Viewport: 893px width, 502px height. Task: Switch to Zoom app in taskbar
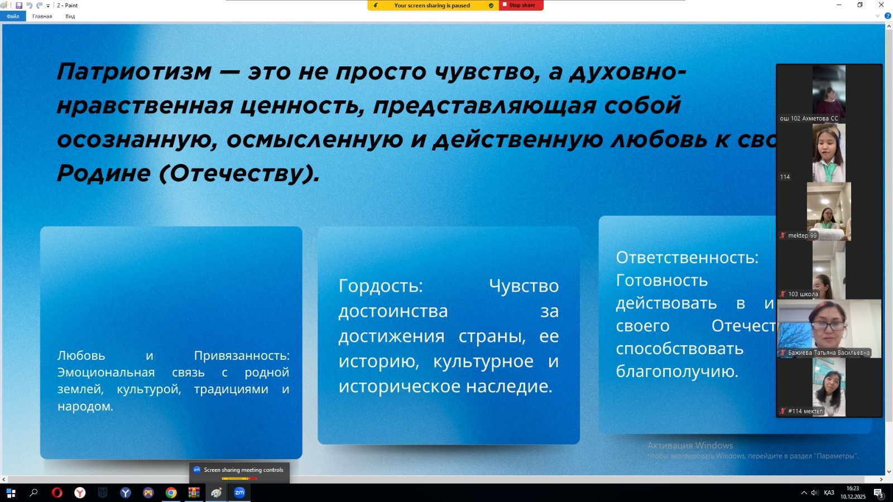[x=239, y=493]
